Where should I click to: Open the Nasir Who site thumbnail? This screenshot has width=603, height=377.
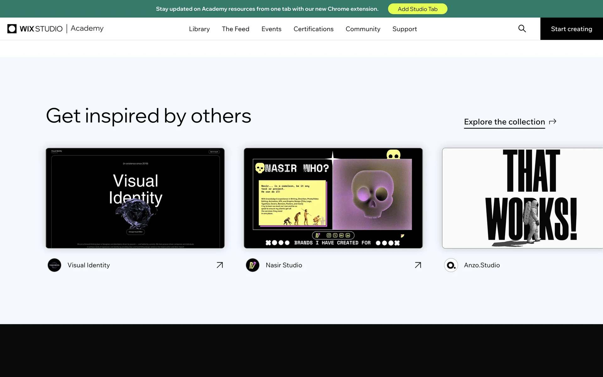pyautogui.click(x=333, y=198)
